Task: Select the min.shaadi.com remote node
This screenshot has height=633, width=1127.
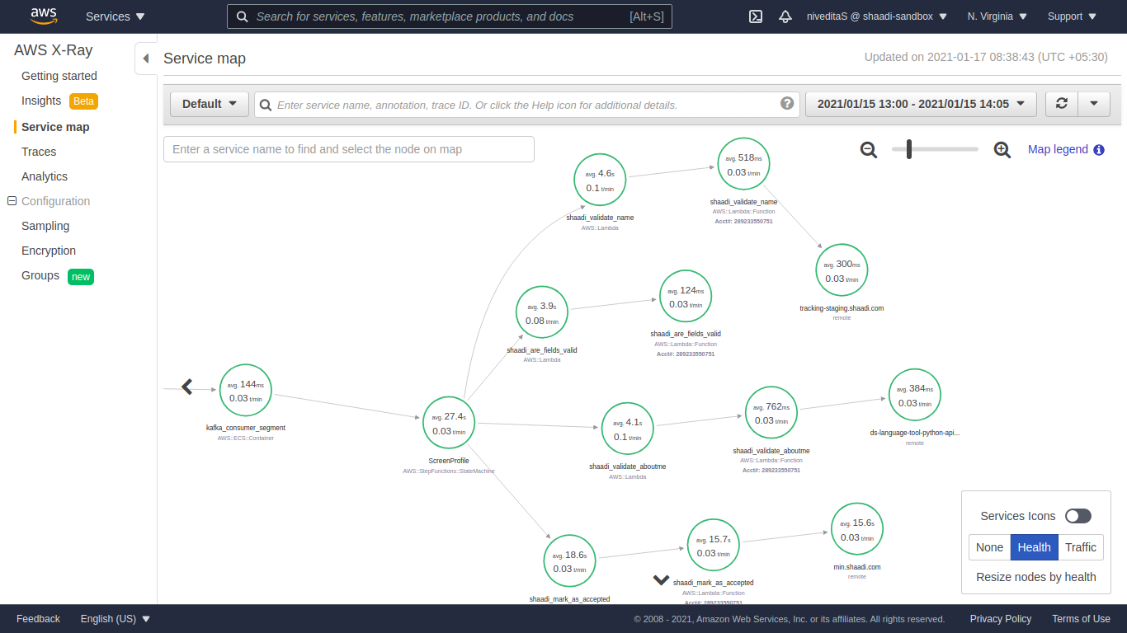Action: (x=857, y=530)
